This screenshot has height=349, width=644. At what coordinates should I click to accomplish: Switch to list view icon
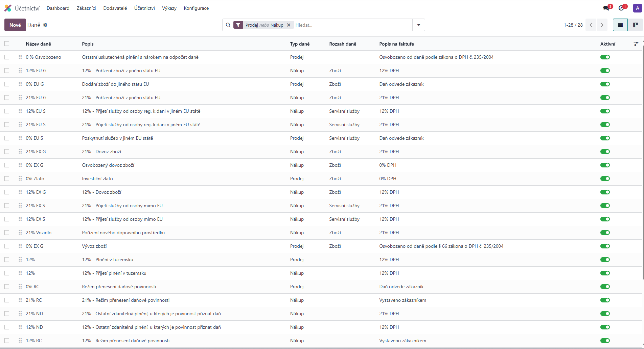pos(620,25)
